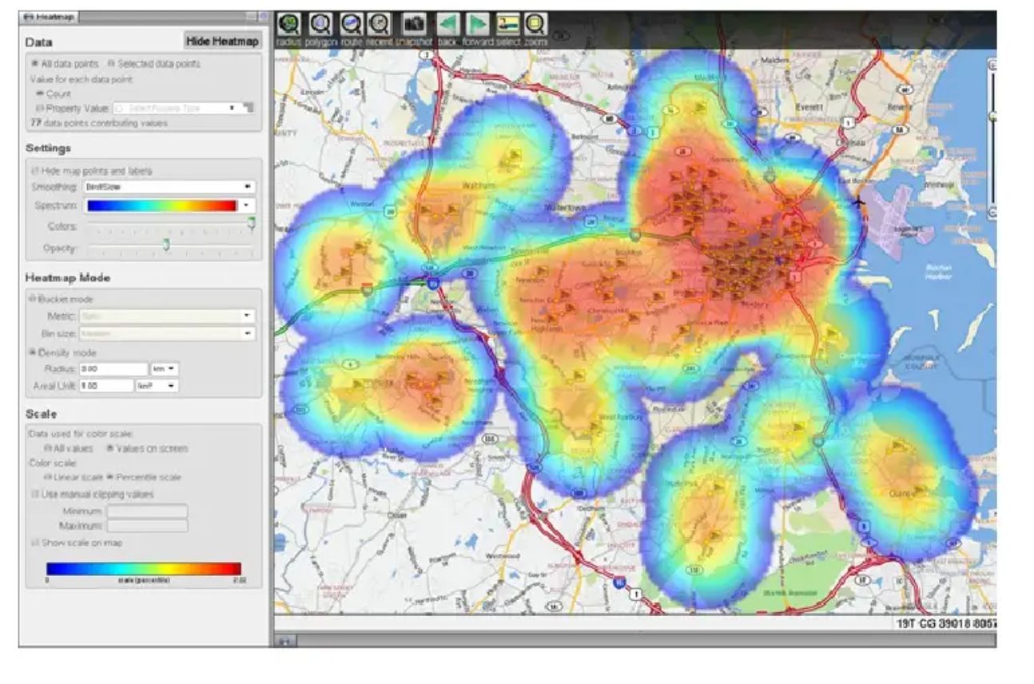This screenshot has width=1034, height=684.
Task: Choose Linear scale option
Action: [x=49, y=477]
